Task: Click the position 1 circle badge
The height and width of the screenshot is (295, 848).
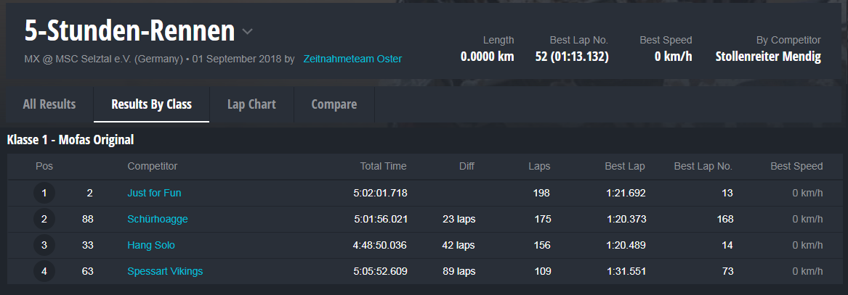Action: [x=44, y=194]
